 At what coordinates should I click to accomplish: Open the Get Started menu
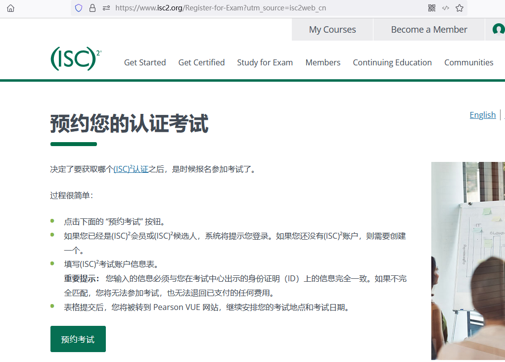[145, 62]
